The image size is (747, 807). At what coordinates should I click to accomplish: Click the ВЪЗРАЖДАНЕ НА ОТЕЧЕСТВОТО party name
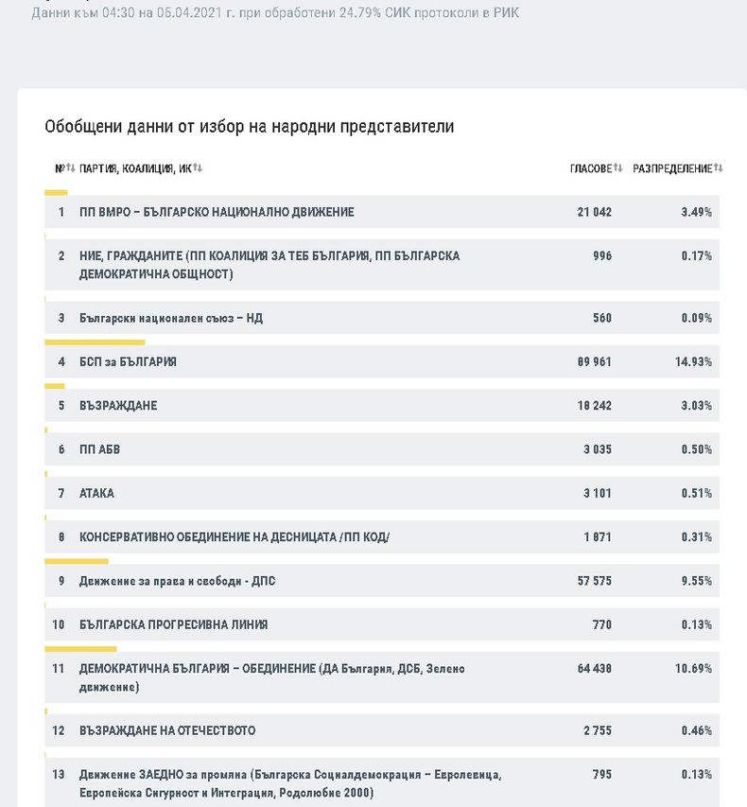point(167,730)
